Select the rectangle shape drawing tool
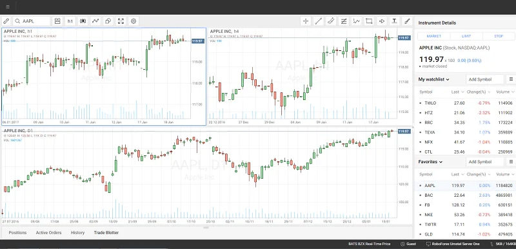 coord(369,21)
